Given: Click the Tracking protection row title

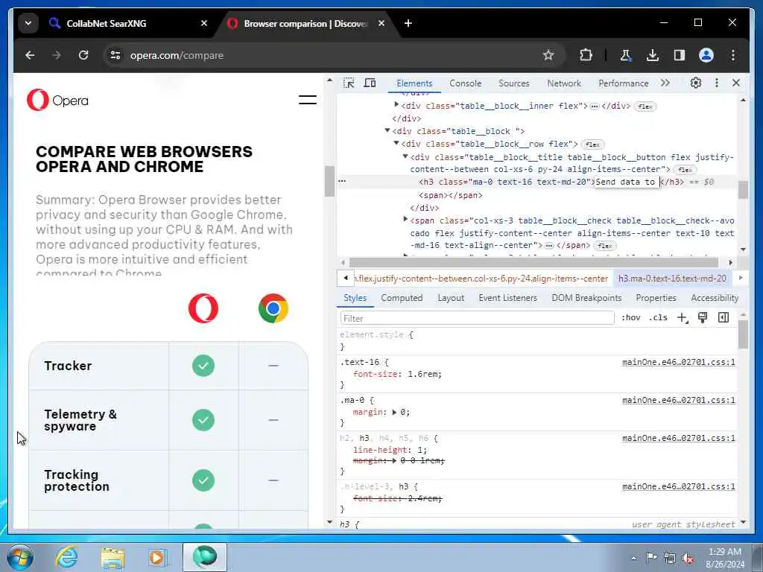Looking at the screenshot, I should [x=77, y=480].
